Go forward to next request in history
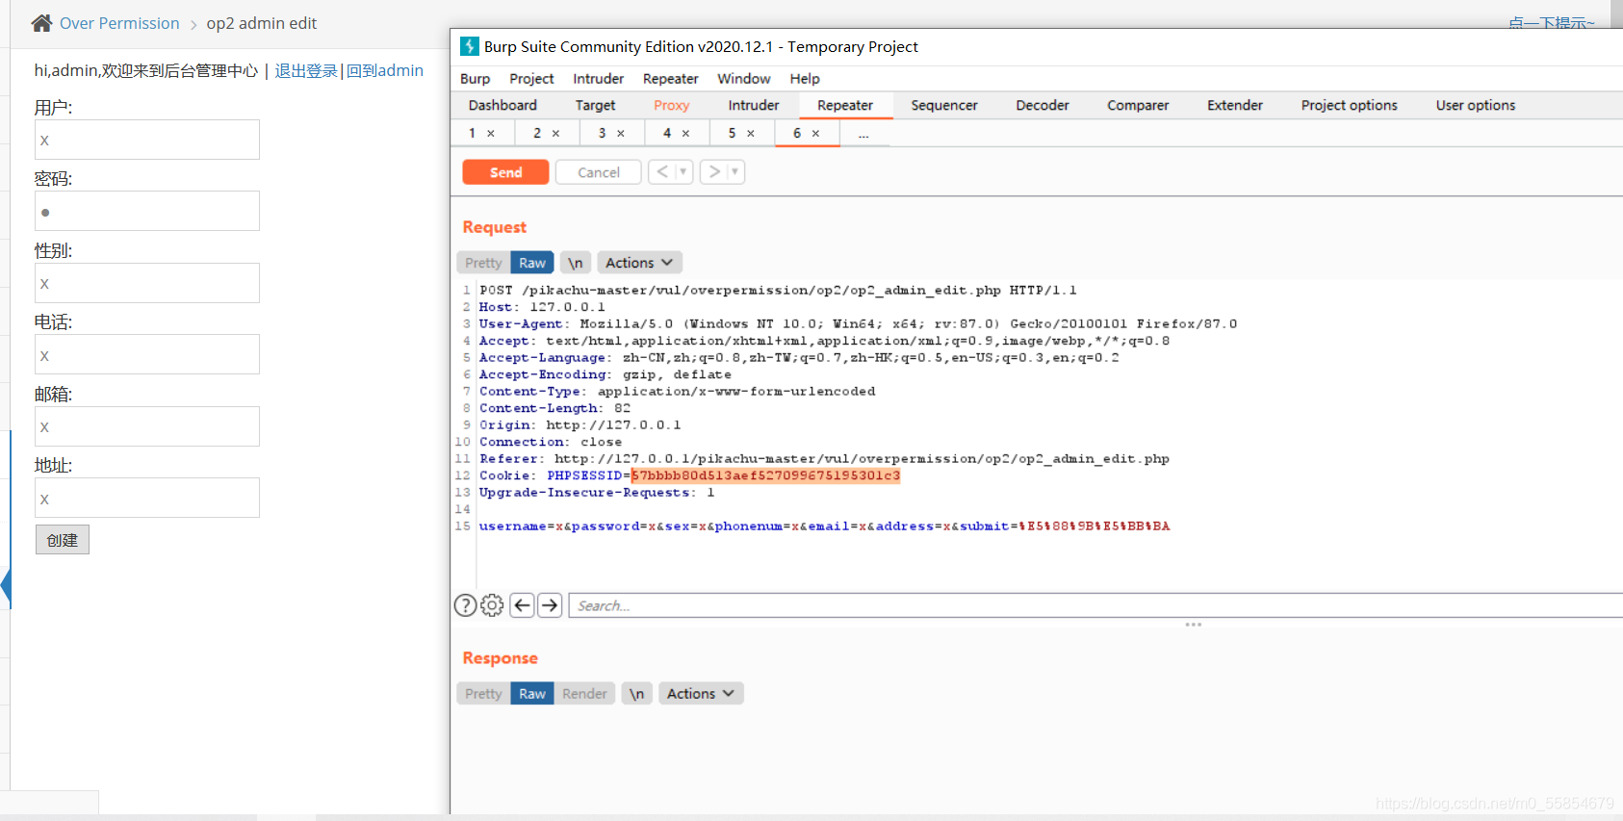1623x821 pixels. tap(713, 172)
